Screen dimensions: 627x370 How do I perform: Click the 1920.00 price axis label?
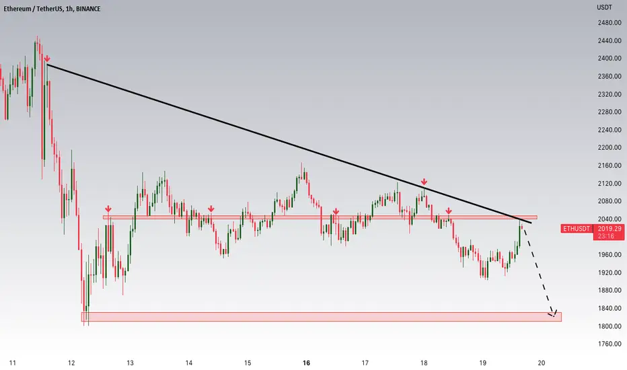coord(610,272)
